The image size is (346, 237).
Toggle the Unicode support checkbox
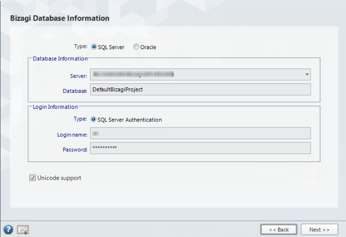tap(33, 178)
